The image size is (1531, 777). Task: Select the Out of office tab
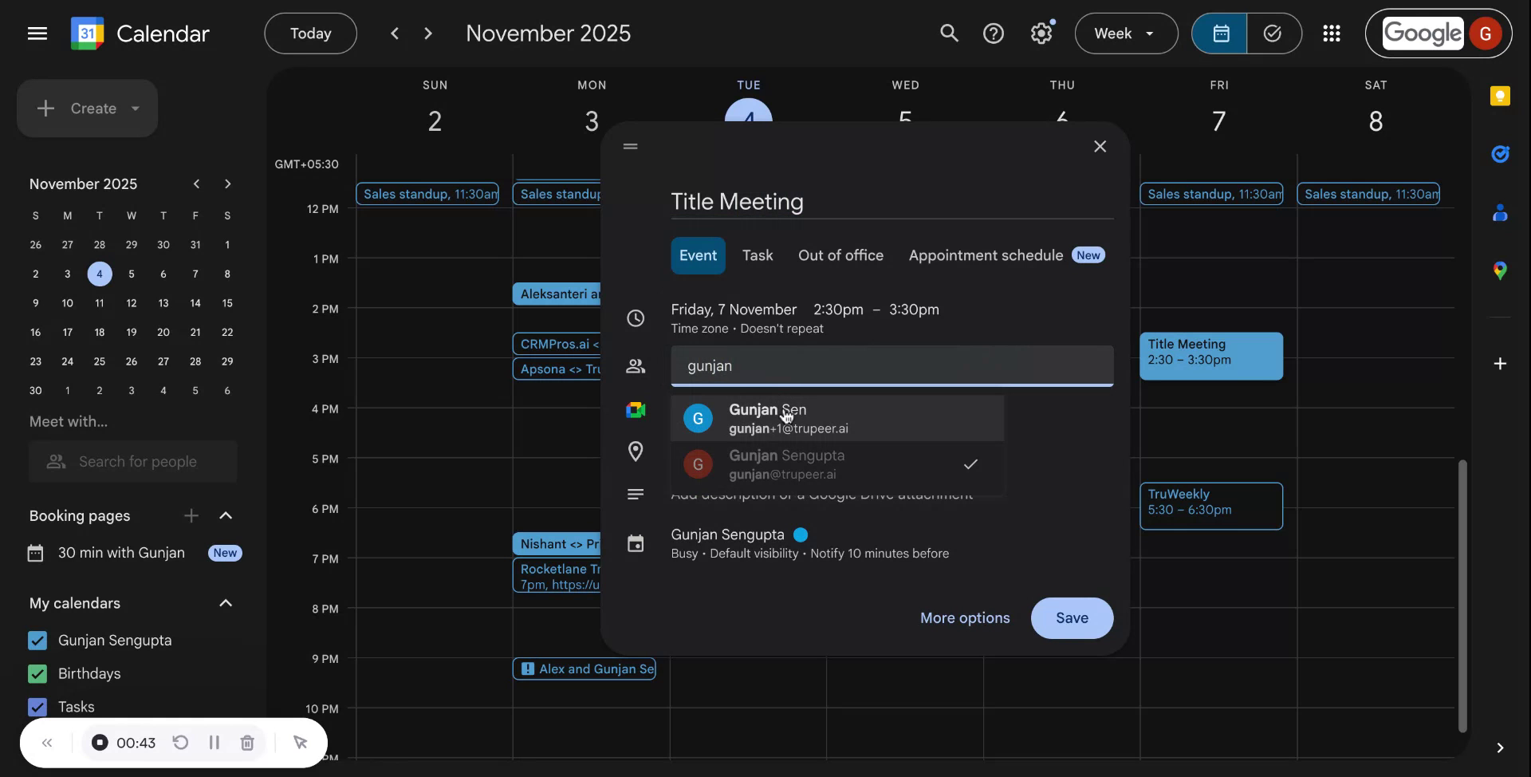point(840,254)
